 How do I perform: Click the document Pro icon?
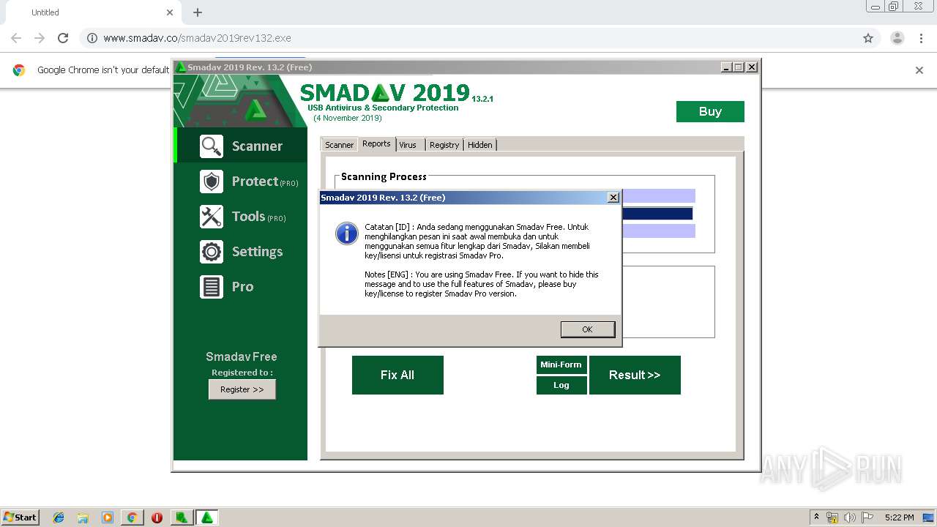point(212,287)
